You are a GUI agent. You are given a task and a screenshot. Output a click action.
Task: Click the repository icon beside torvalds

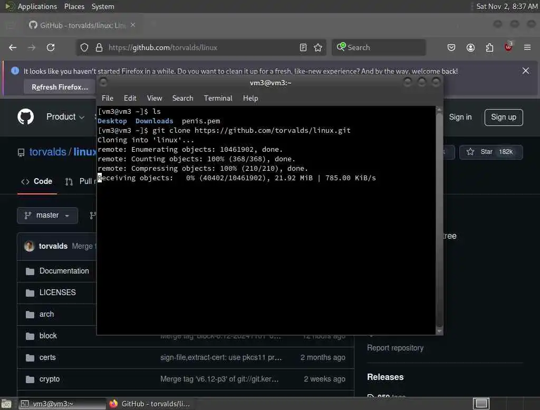point(21,152)
